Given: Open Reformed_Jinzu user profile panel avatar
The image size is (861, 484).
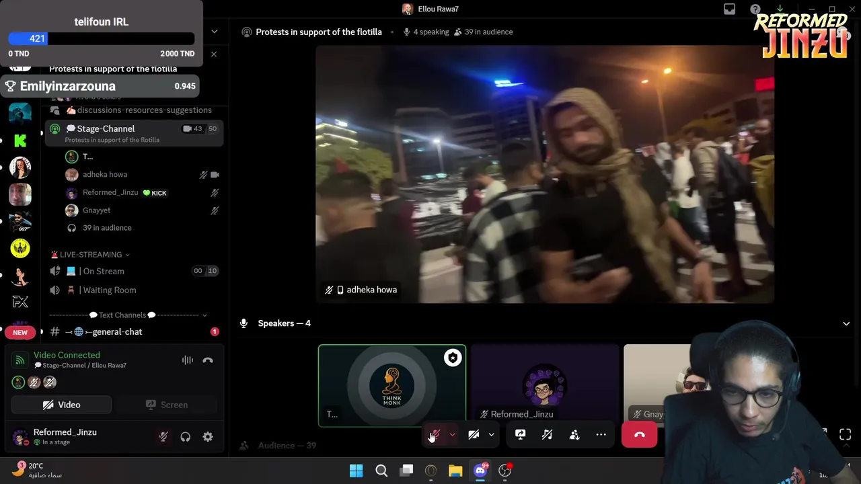Looking at the screenshot, I should (20, 437).
